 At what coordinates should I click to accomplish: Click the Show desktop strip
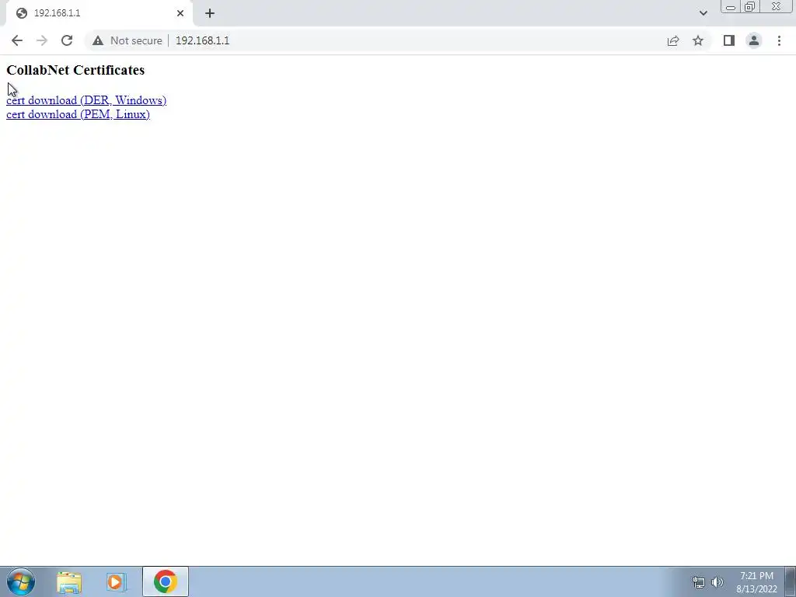(x=790, y=581)
